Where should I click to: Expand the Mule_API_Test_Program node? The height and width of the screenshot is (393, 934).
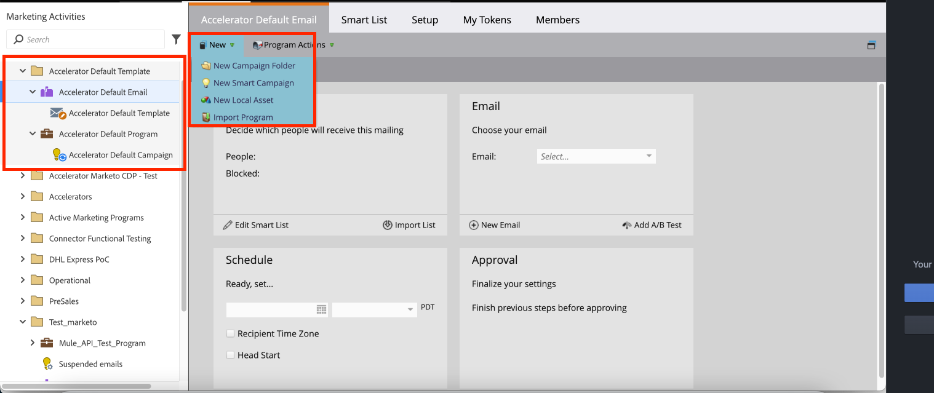point(33,343)
